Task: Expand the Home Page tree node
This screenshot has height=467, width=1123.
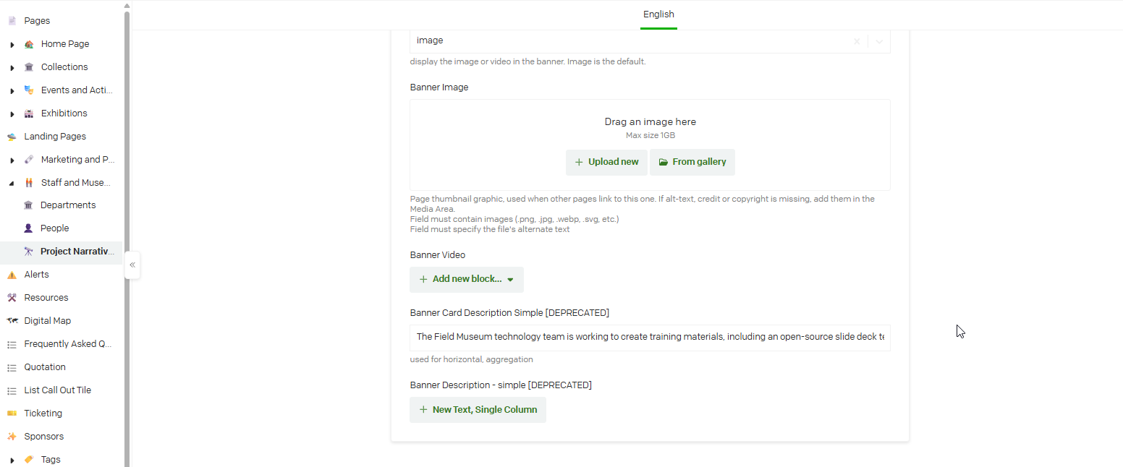Action: 12,45
